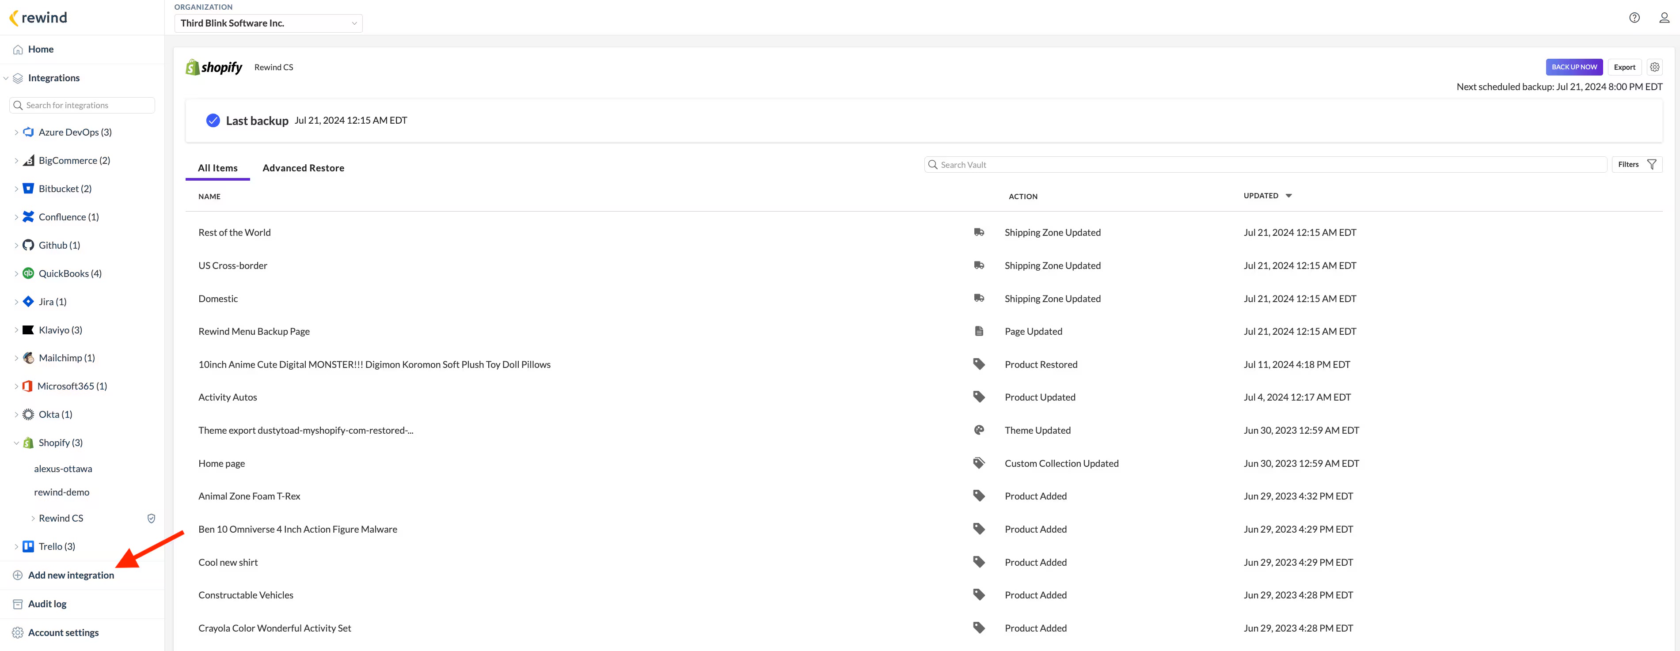This screenshot has width=1680, height=651.
Task: Click the NAME column header
Action: (x=209, y=196)
